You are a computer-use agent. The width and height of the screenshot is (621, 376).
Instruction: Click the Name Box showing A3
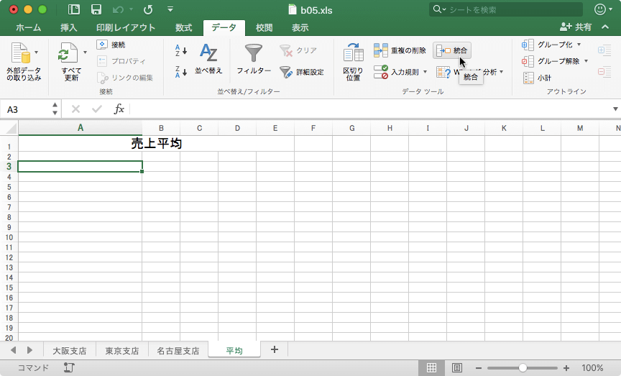(26, 109)
